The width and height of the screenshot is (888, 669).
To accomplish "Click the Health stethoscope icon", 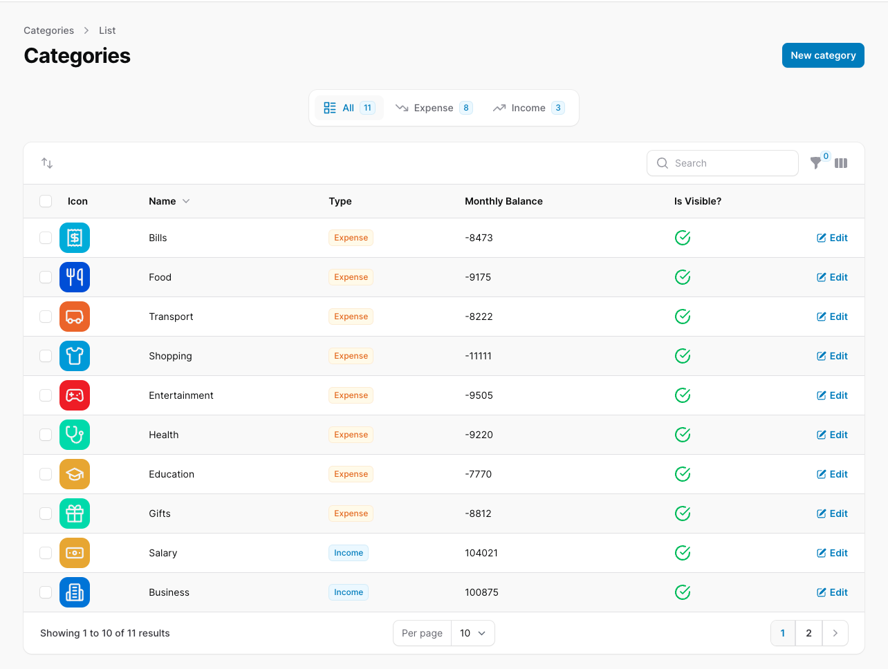I will [x=75, y=435].
